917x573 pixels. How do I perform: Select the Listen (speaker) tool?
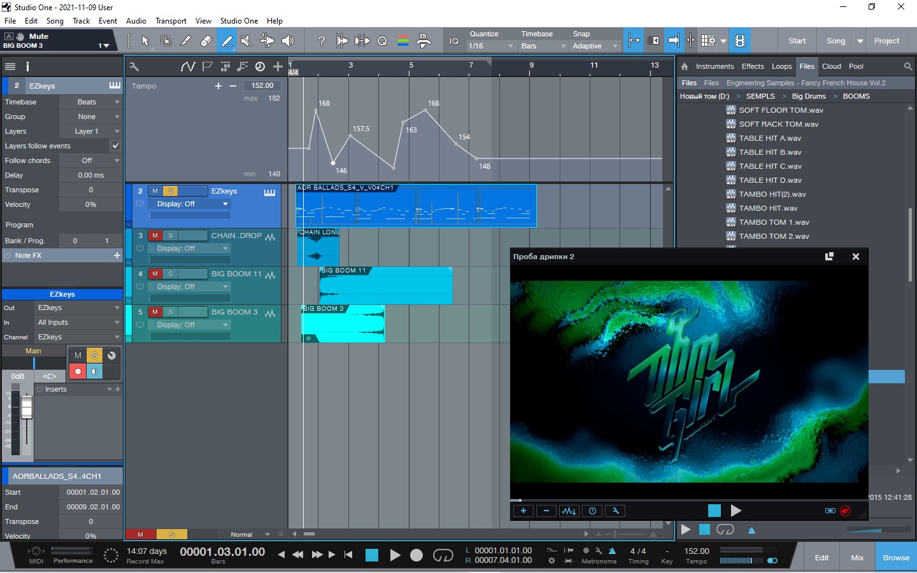[x=288, y=41]
